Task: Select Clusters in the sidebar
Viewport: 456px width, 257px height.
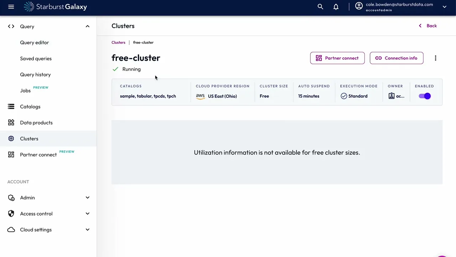Action: point(29,139)
